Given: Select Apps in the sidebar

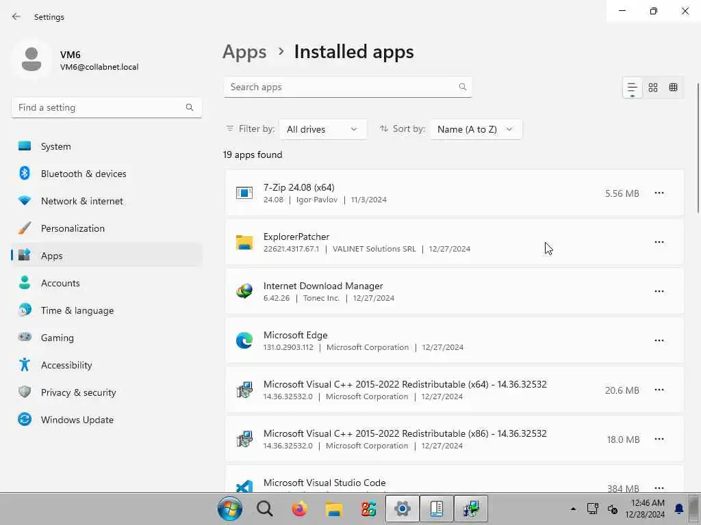Looking at the screenshot, I should point(107,256).
